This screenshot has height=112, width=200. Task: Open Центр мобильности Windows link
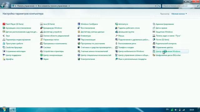coord(131,51)
